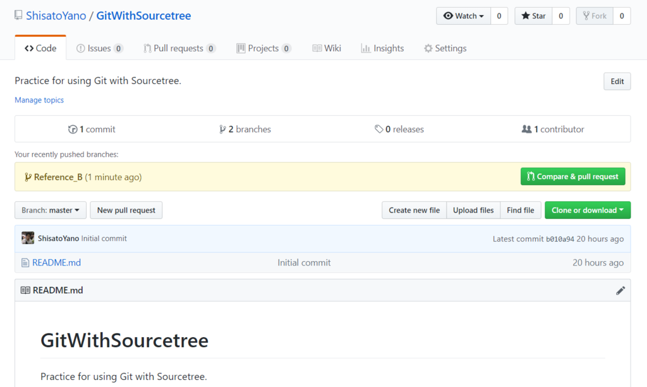Image resolution: width=647 pixels, height=387 pixels.
Task: Click the Find file button
Action: point(521,210)
